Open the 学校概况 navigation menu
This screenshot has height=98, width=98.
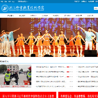[22, 16]
